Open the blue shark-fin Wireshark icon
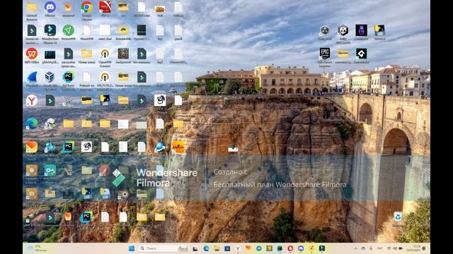Image resolution: width=453 pixels, height=254 pixels. point(32,77)
